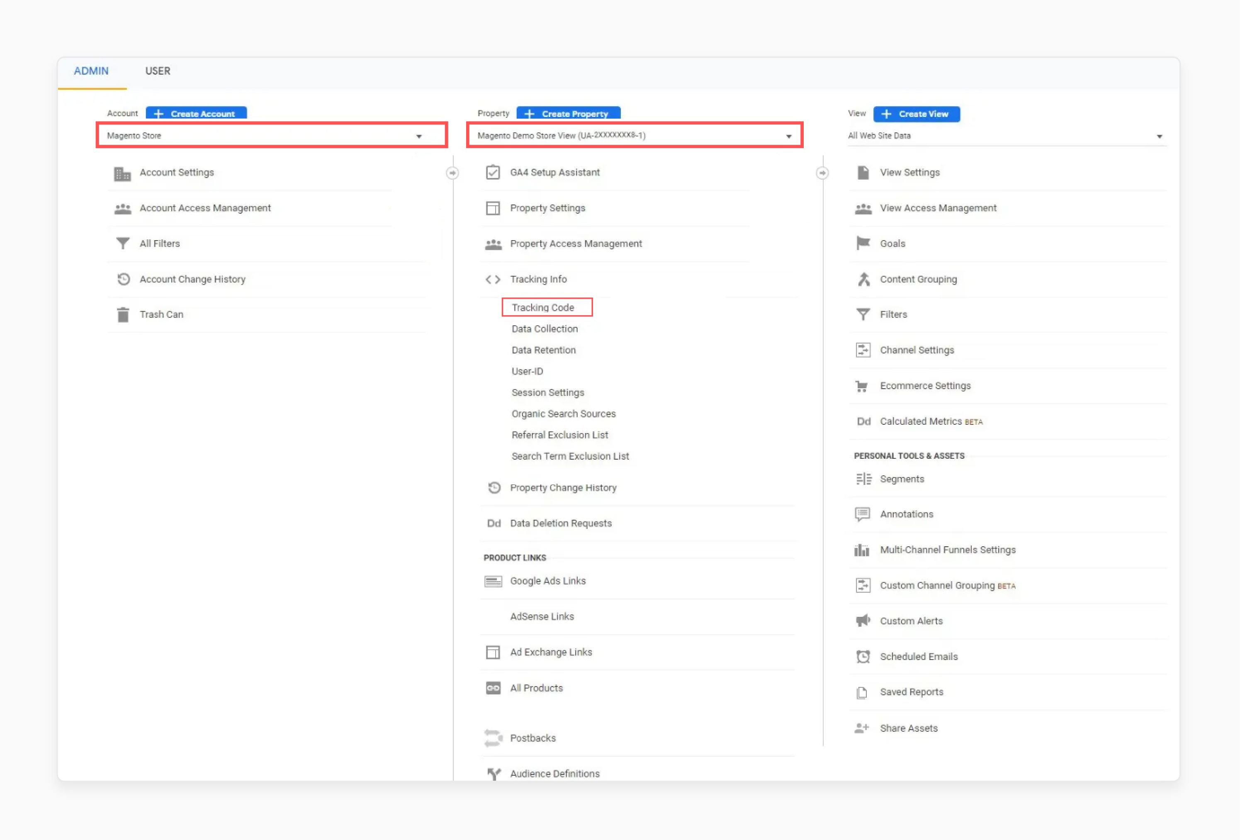Switch to the USER tab
1240x840 pixels.
coord(158,71)
